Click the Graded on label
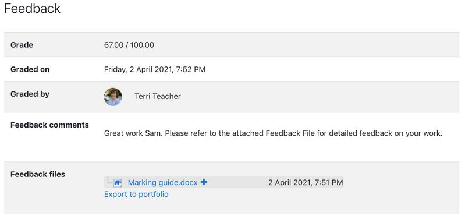 30,69
